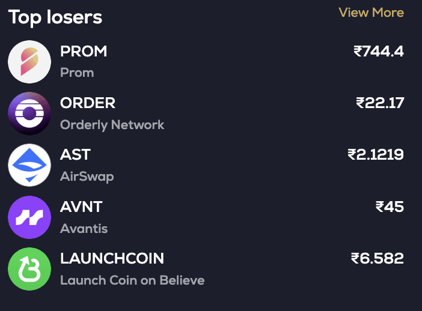Click the AST price ₹2.1219

click(x=376, y=155)
